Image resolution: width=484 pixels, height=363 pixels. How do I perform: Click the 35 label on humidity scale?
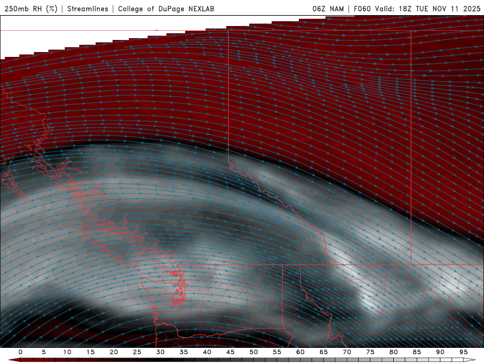coord(184,352)
